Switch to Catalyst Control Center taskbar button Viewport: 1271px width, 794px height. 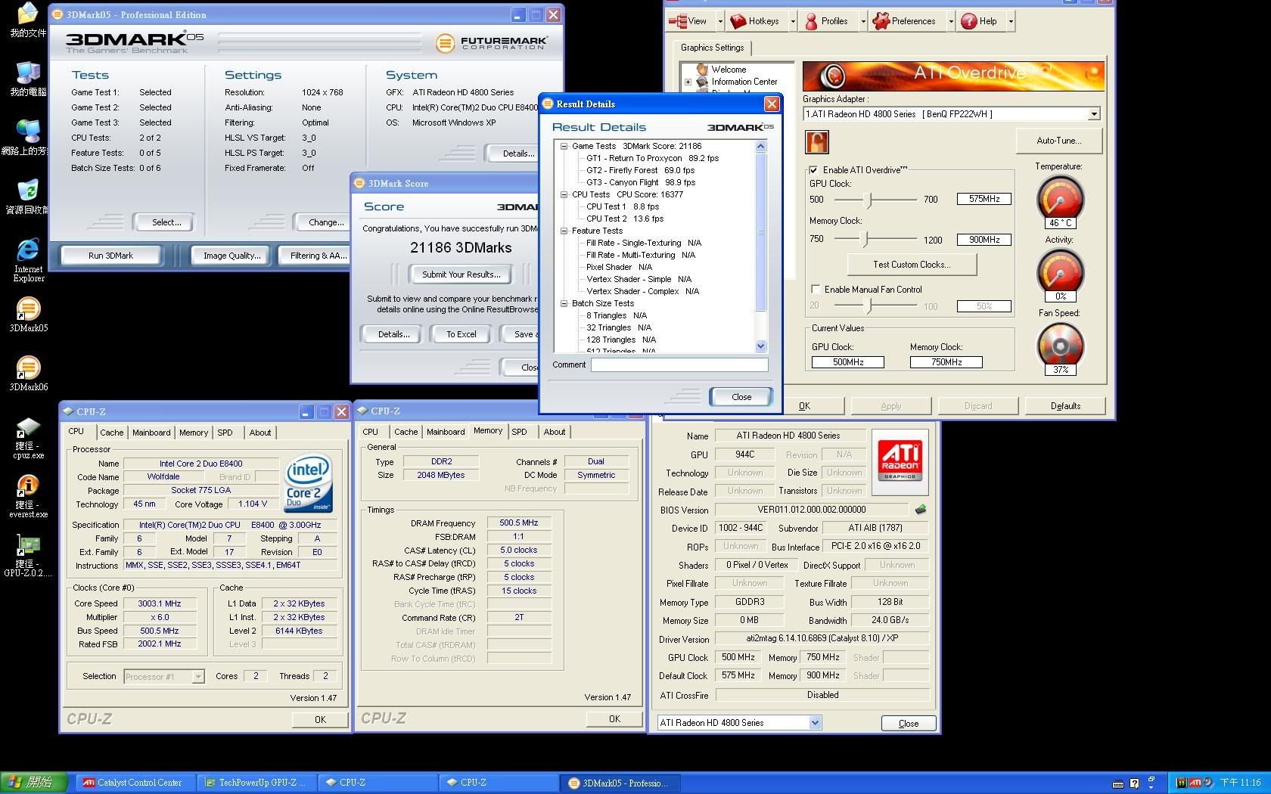pyautogui.click(x=134, y=783)
